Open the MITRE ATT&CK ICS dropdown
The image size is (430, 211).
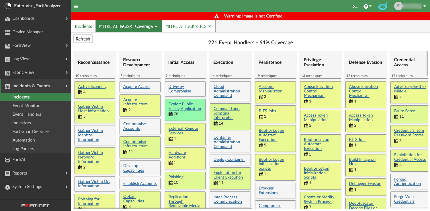tap(188, 26)
